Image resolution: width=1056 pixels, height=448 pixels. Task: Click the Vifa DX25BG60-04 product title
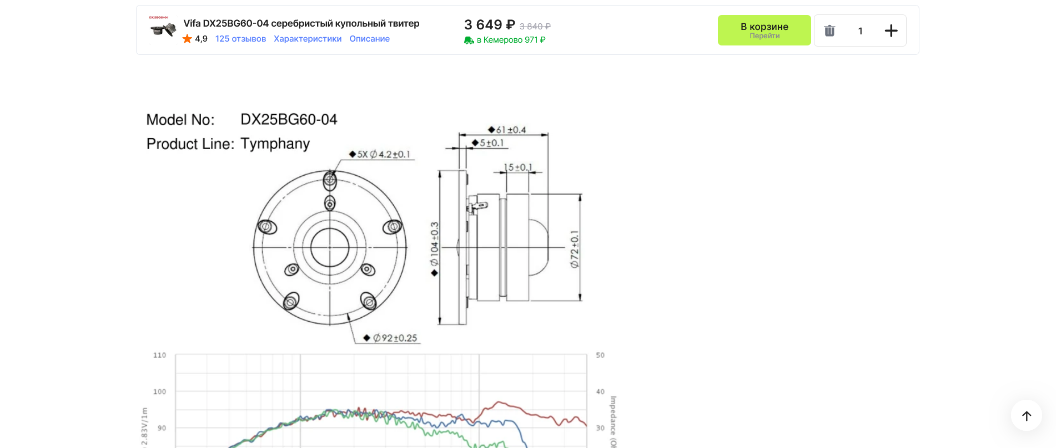click(301, 23)
